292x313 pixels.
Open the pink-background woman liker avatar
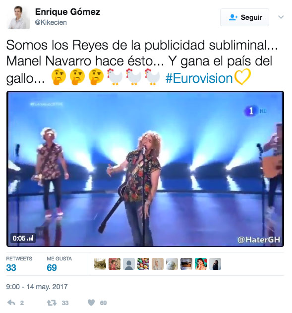tap(201, 264)
